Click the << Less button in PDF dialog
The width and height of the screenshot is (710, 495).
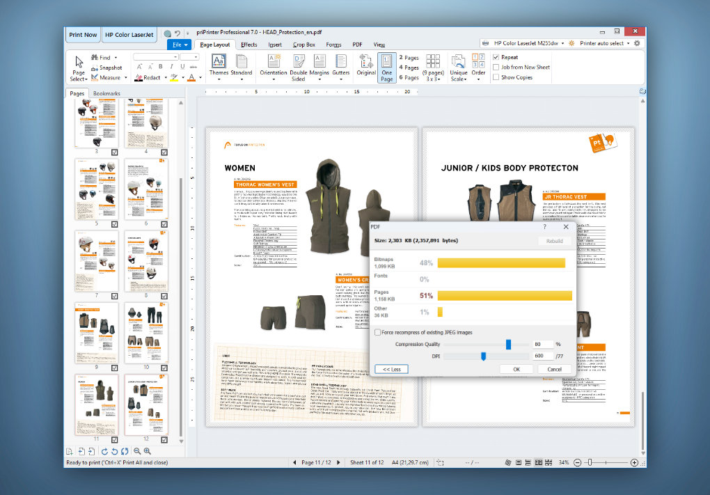(x=392, y=369)
